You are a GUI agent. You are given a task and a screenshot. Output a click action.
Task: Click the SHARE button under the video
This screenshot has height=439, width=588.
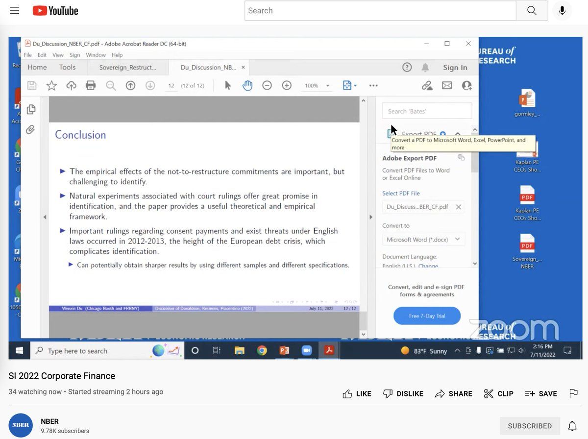(x=454, y=393)
